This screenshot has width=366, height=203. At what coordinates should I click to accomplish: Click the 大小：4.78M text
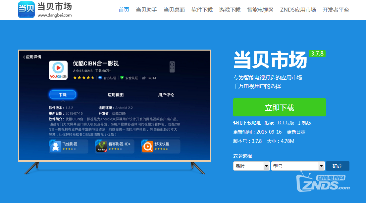pos(280,141)
